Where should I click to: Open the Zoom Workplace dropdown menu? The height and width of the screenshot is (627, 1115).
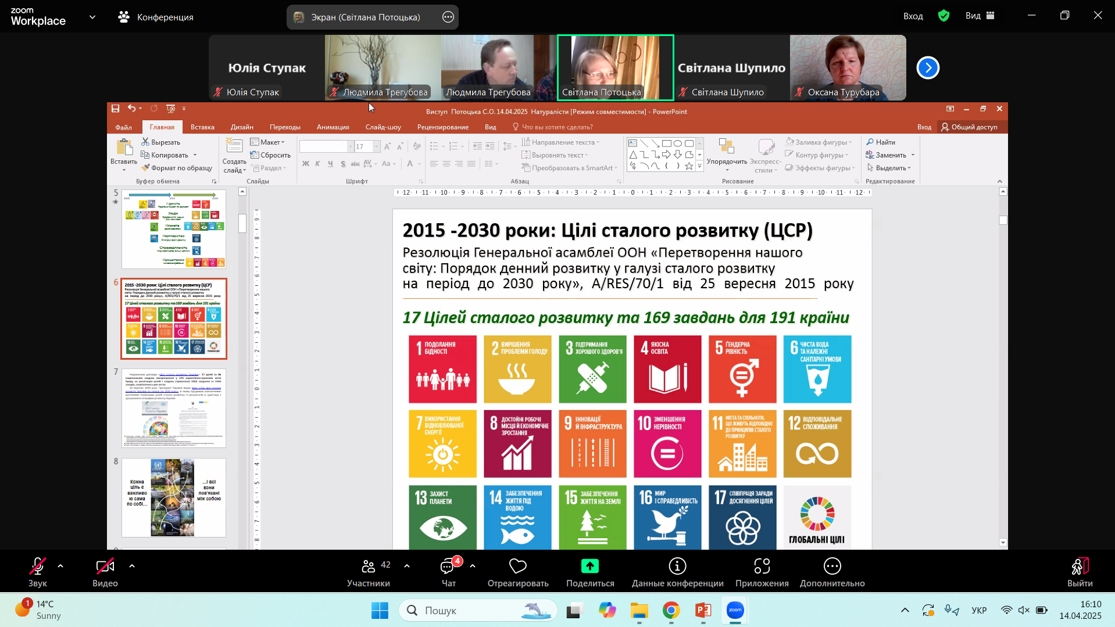click(92, 17)
